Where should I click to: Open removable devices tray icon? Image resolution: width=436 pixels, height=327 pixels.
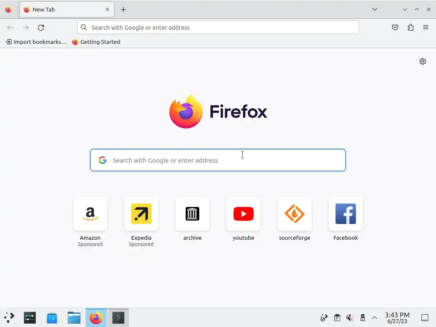(x=363, y=318)
